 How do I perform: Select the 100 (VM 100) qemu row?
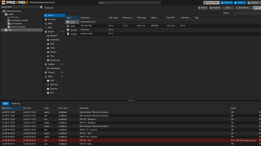(163, 26)
